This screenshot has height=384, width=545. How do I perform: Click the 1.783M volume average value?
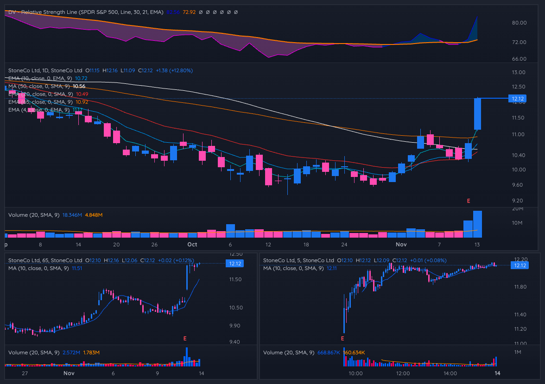91,353
